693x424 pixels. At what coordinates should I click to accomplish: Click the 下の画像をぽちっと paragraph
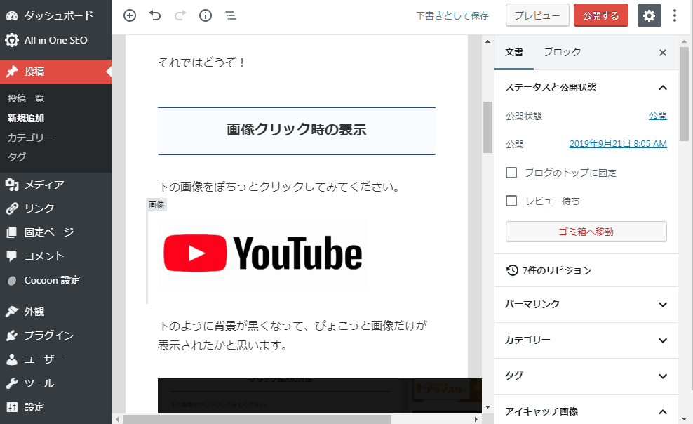tap(279, 187)
